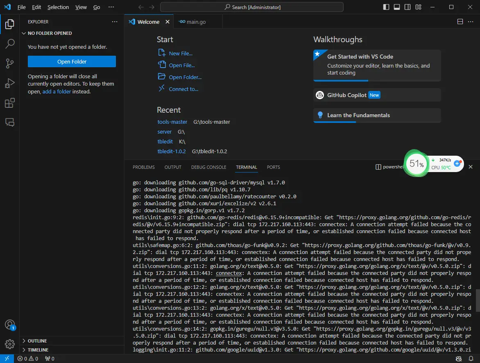Open errors and warnings count in status bar
Image resolution: width=480 pixels, height=363 pixels.
(28, 358)
